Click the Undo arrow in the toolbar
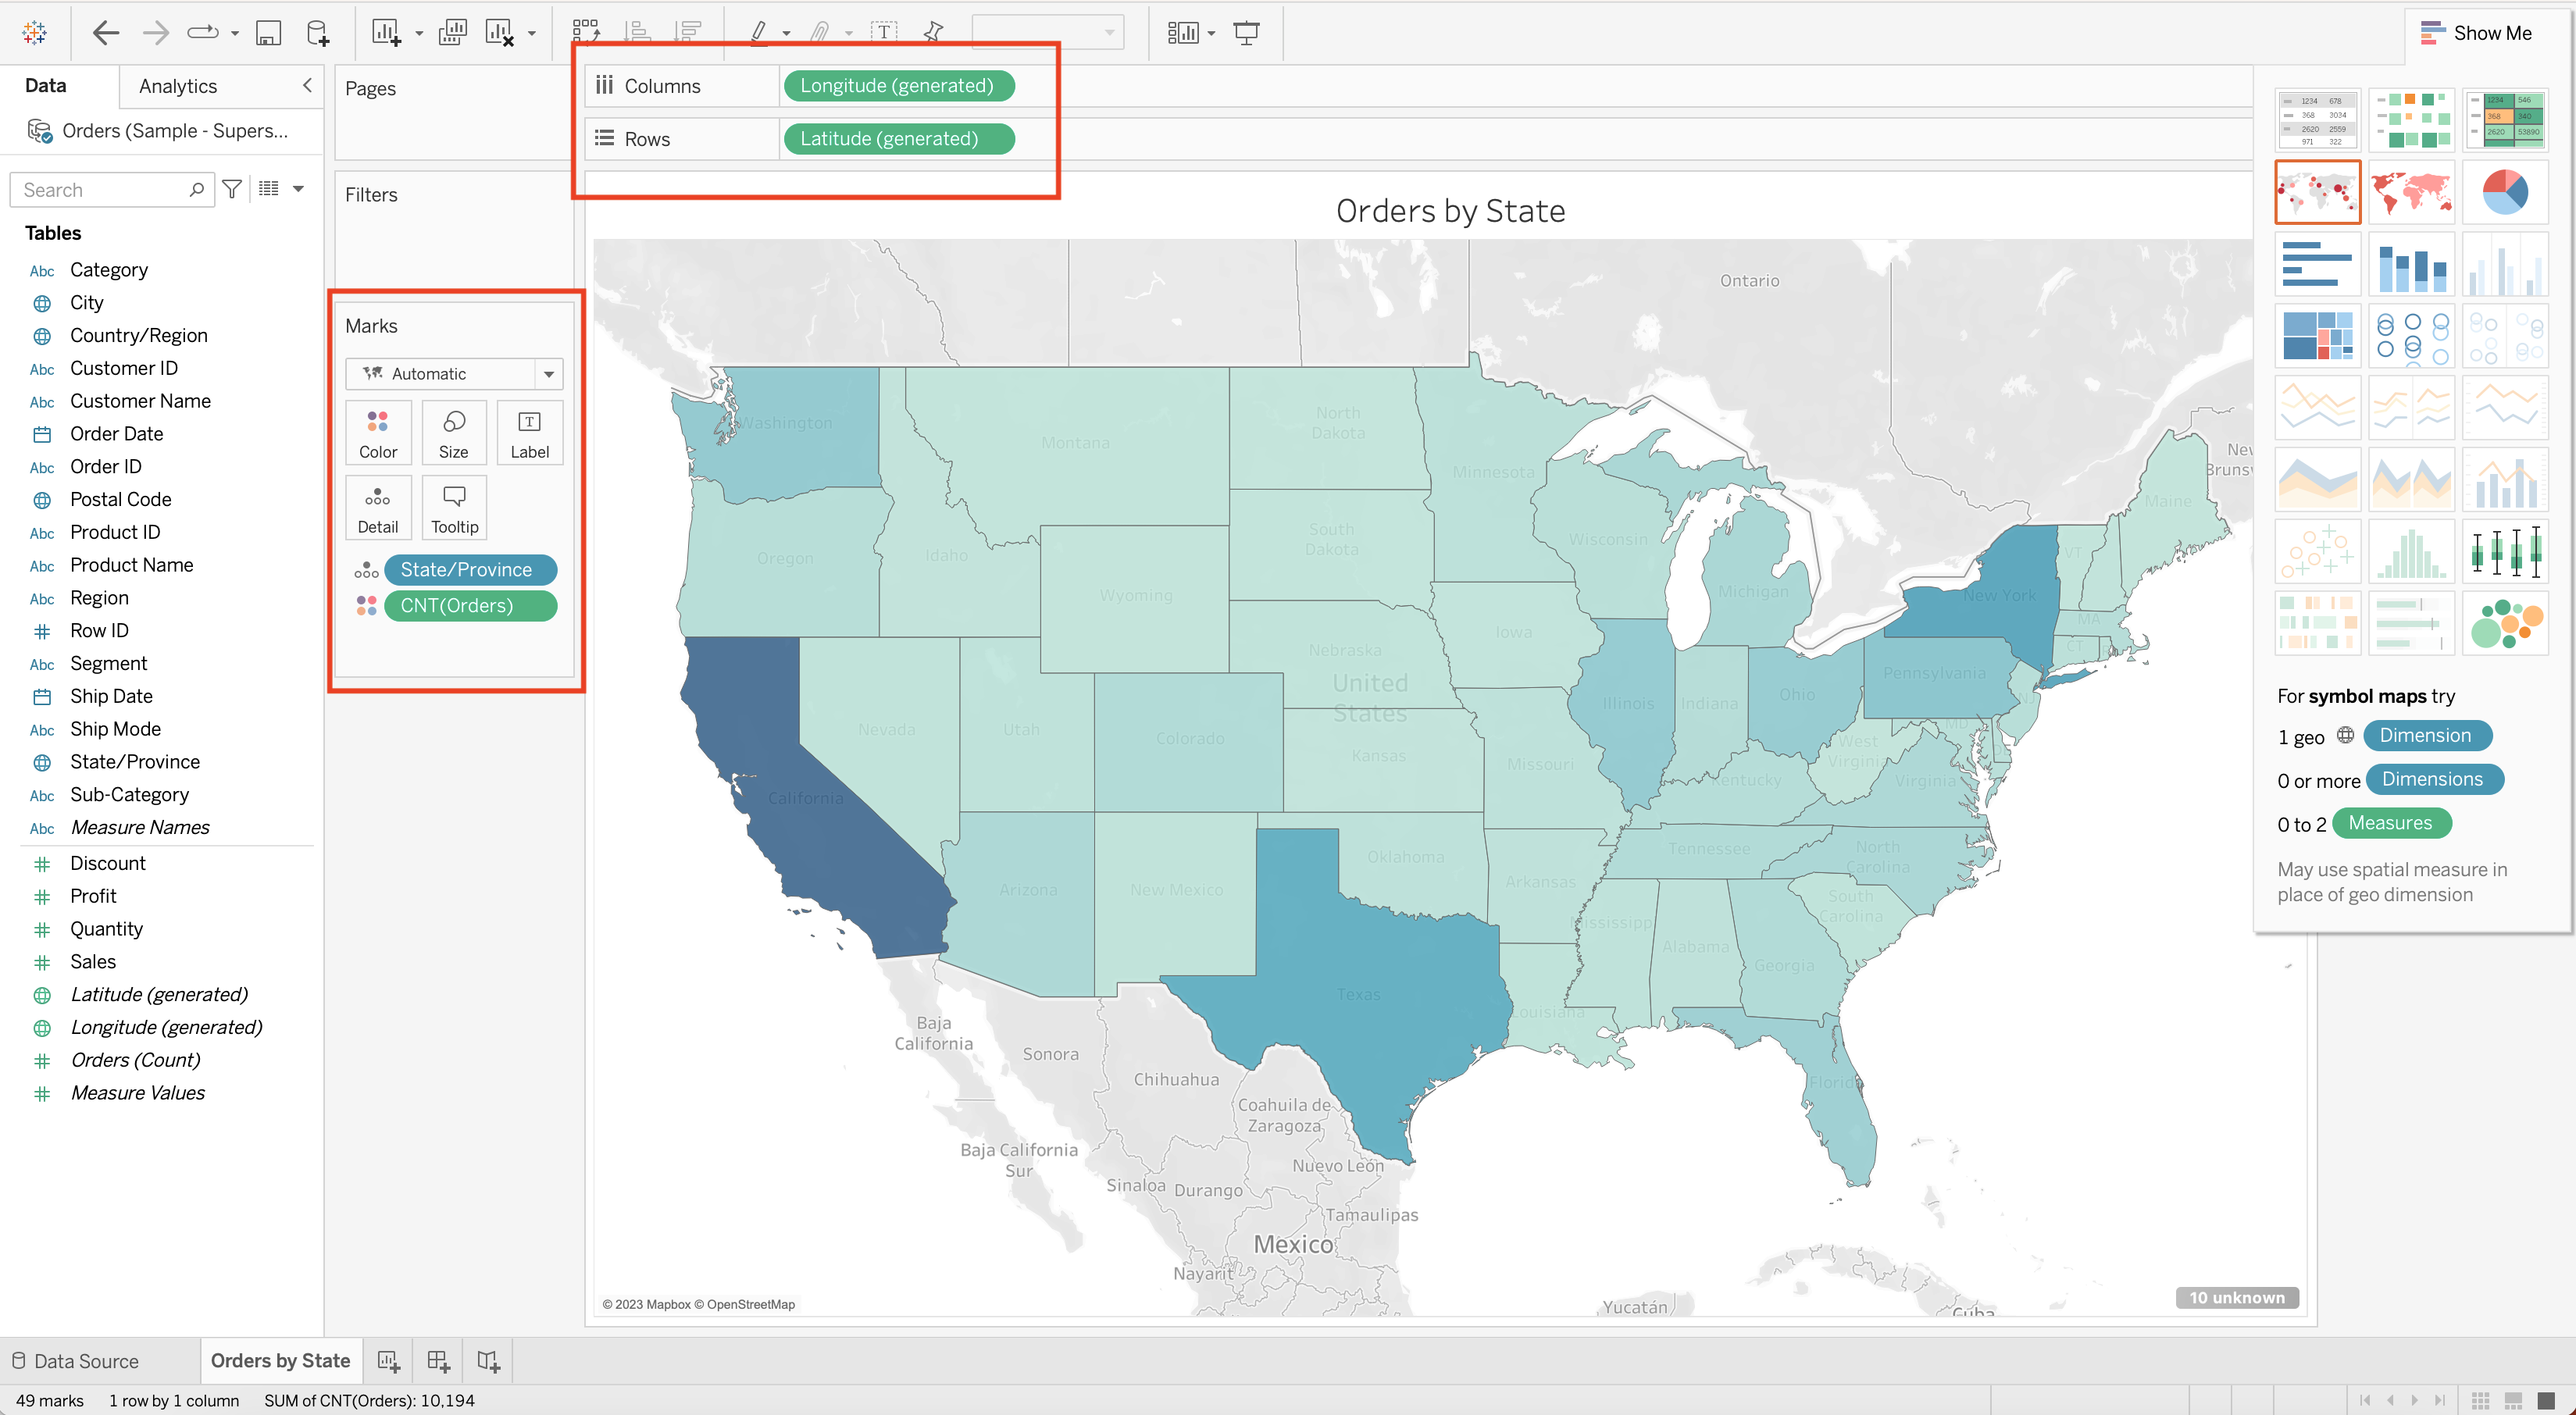Screen dimensions: 2576x1415 (x=105, y=32)
